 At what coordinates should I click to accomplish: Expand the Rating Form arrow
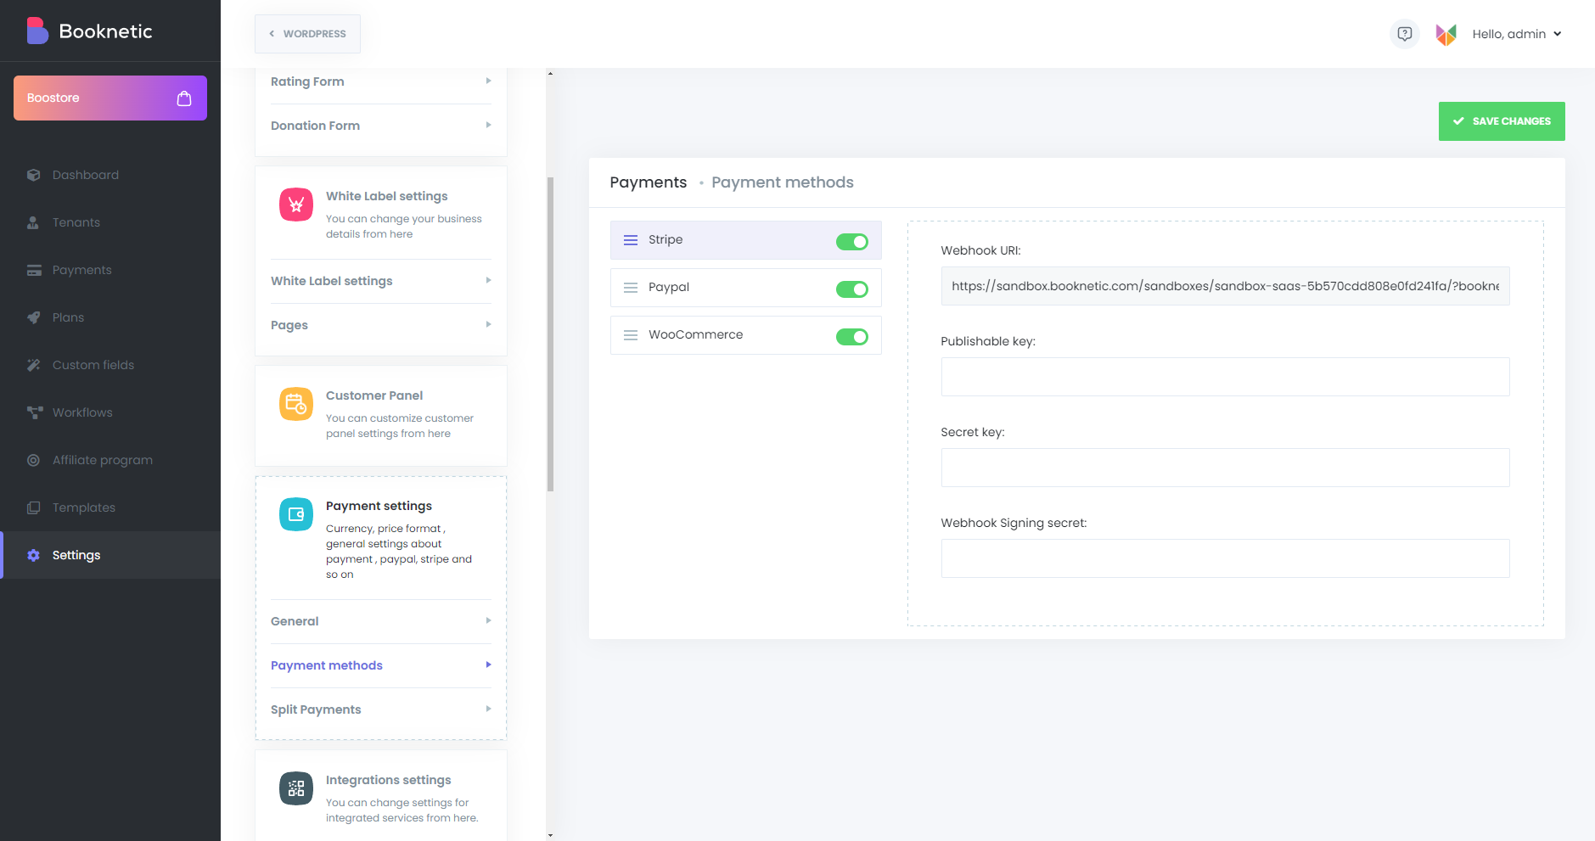pos(488,81)
